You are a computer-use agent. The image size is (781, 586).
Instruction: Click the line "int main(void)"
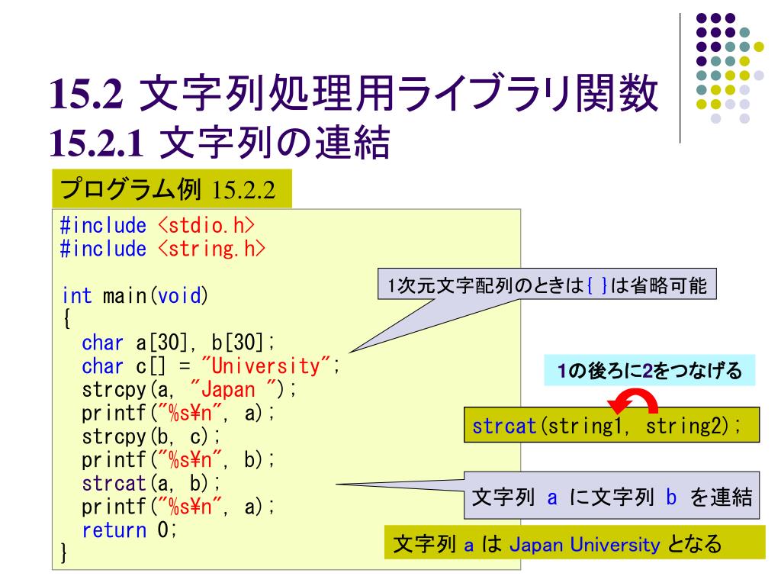[135, 295]
